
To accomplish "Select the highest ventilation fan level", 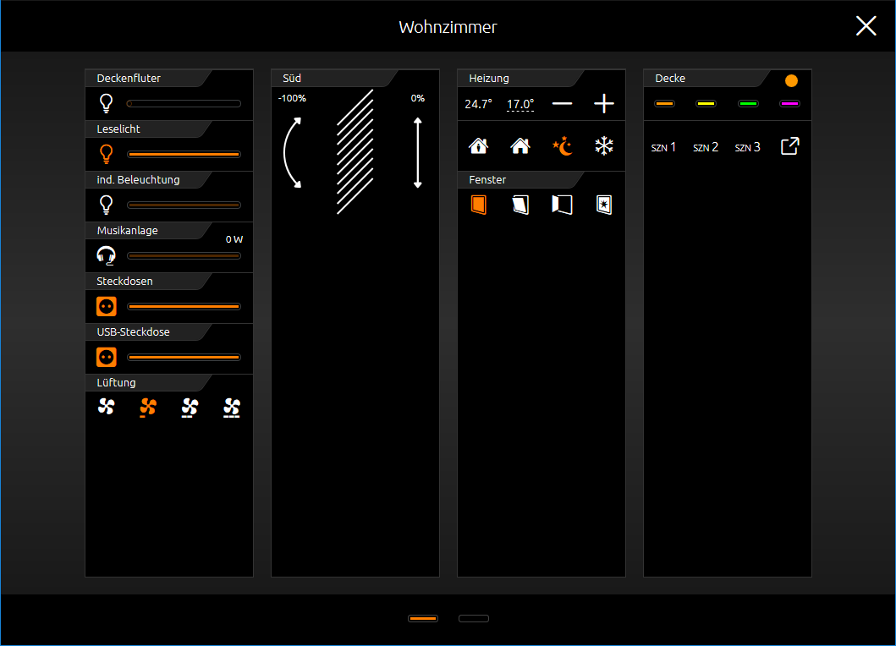I will [x=232, y=408].
